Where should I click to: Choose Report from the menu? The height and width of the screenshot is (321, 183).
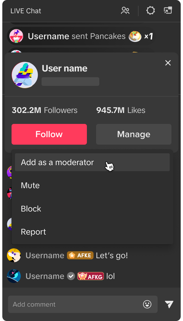click(33, 232)
